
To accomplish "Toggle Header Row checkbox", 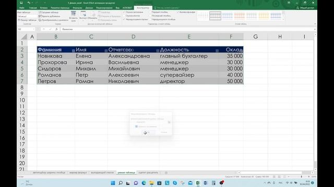I will point(124,12).
